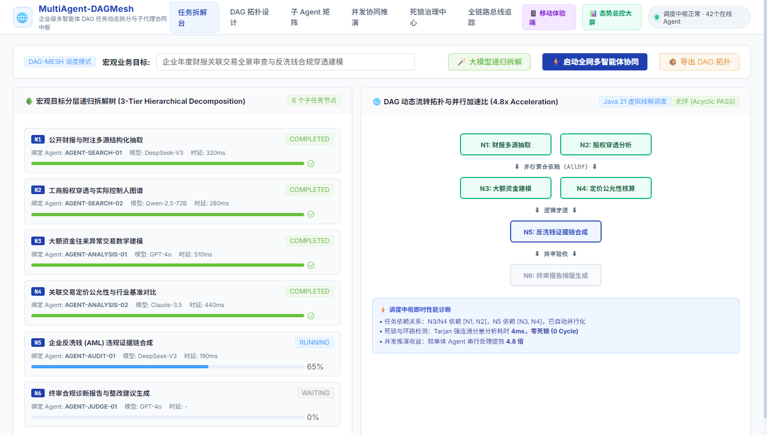The width and height of the screenshot is (767, 435).
Task: Click the AGENT-SEARCH-01 agent label
Action: [x=93, y=153]
